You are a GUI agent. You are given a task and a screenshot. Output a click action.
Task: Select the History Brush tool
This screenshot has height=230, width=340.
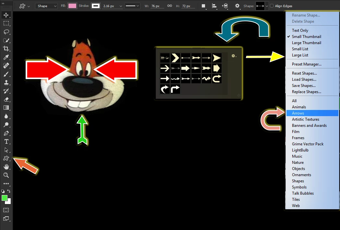[x=6, y=91]
